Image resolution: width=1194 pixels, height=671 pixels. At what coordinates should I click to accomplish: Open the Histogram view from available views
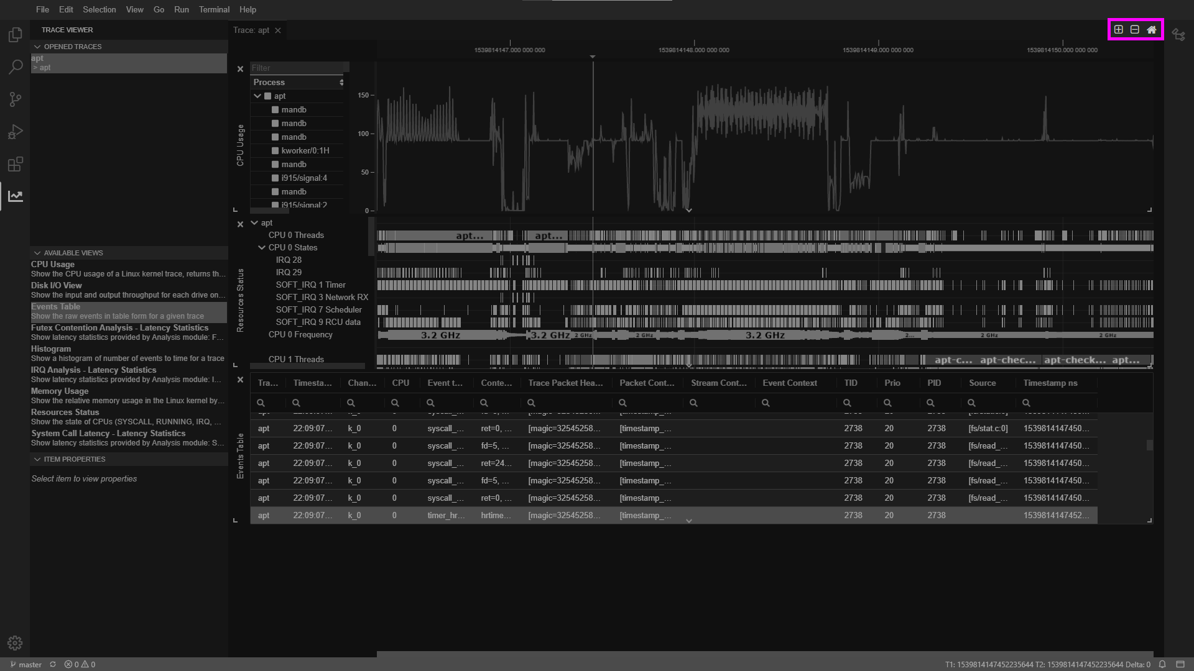tap(51, 349)
